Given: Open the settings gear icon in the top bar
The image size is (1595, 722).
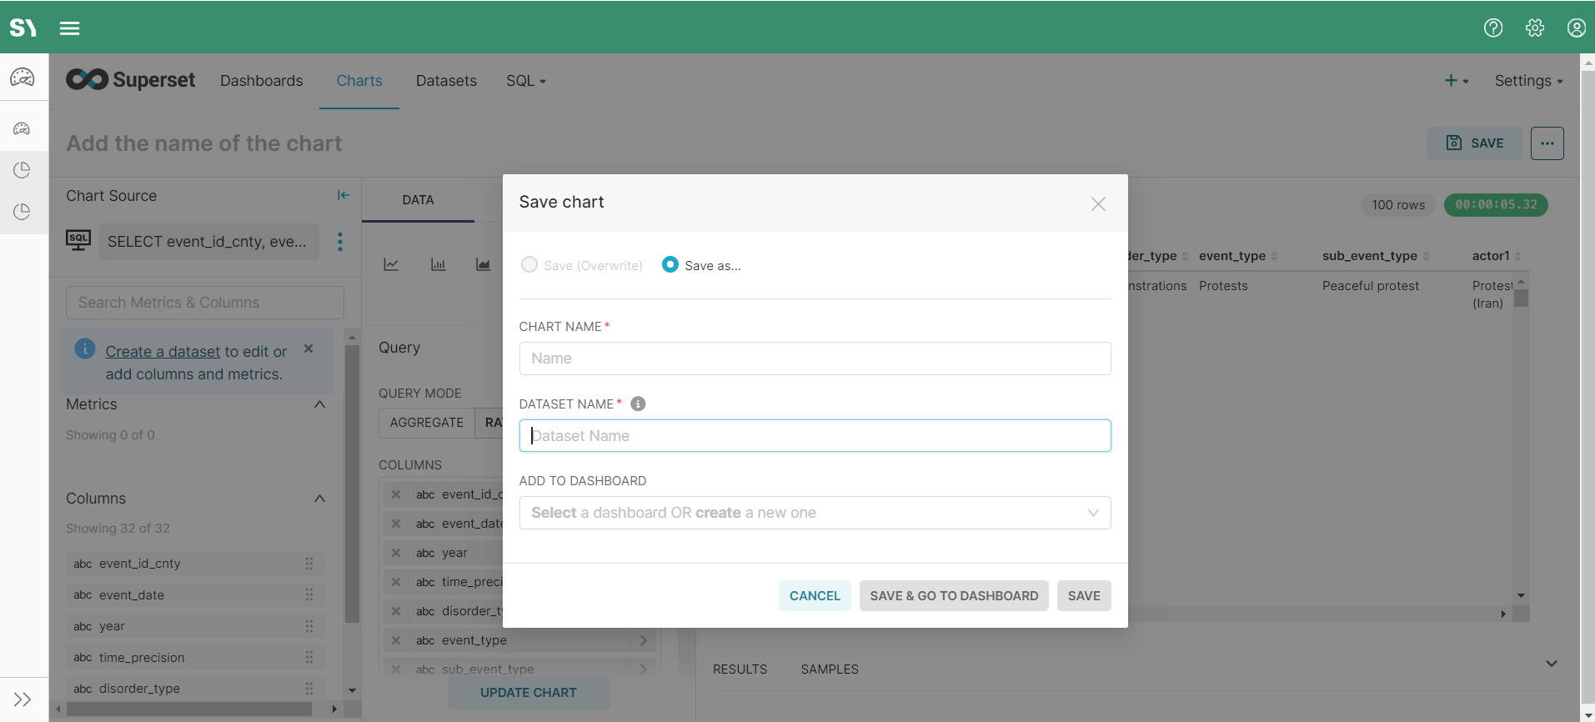Looking at the screenshot, I should pos(1534,28).
